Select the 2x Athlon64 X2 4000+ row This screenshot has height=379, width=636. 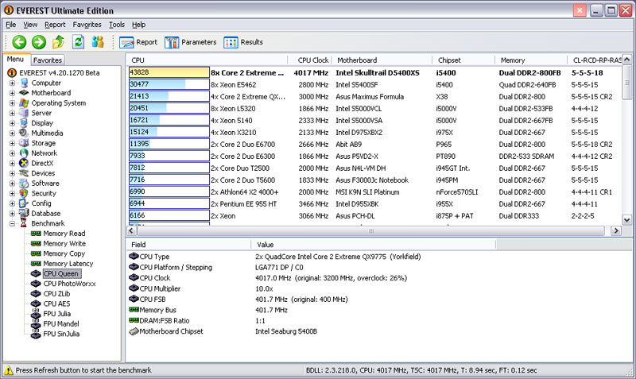pos(374,192)
